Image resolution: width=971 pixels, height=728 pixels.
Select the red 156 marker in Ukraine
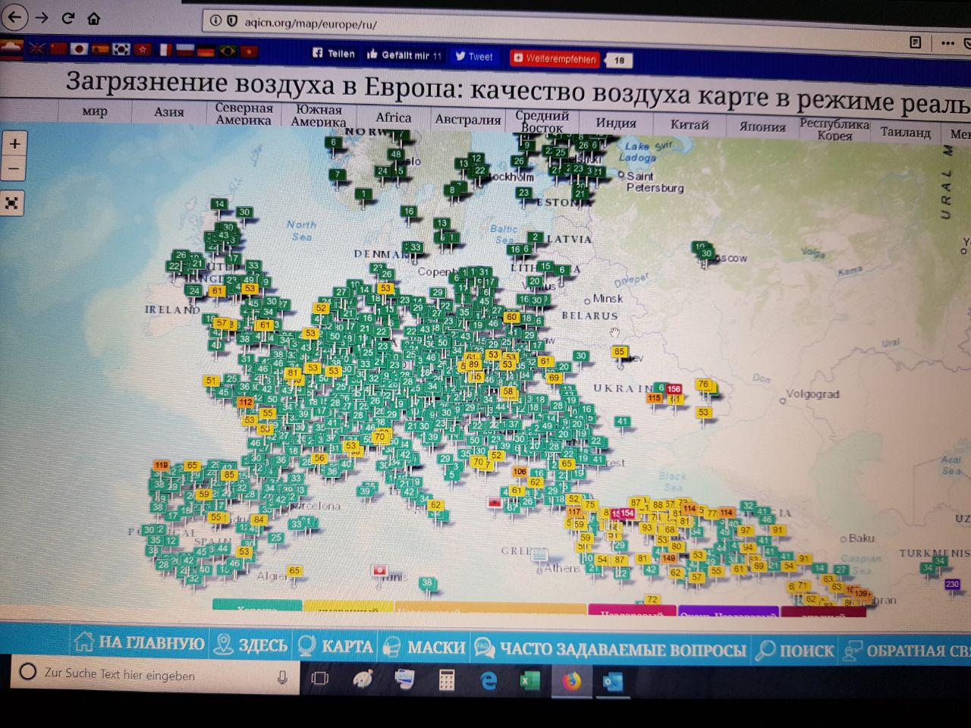pyautogui.click(x=674, y=389)
